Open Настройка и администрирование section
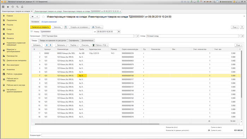Image resolution: width=247 pixels, height=139 pixels. (x=14, y=91)
